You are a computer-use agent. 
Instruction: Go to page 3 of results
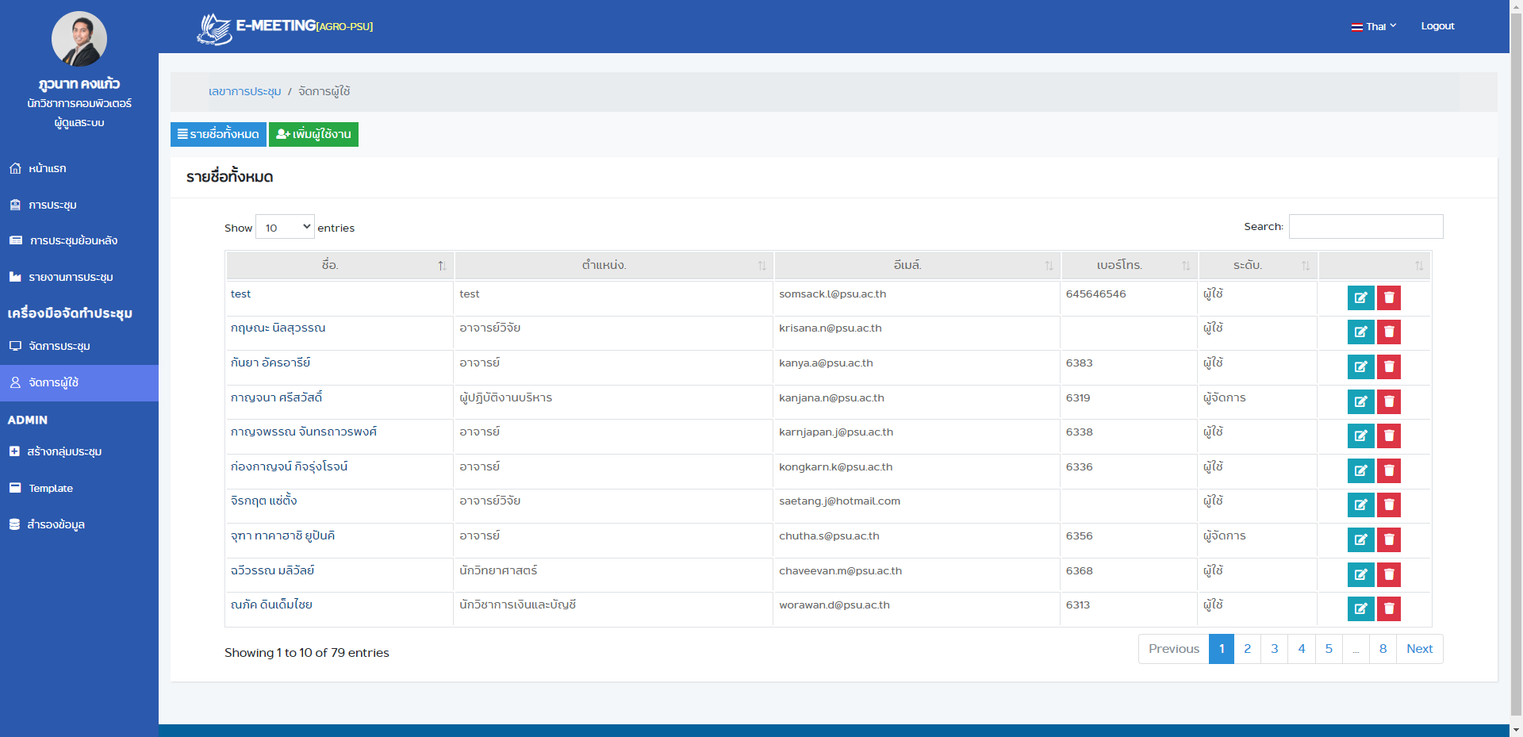coord(1274,649)
